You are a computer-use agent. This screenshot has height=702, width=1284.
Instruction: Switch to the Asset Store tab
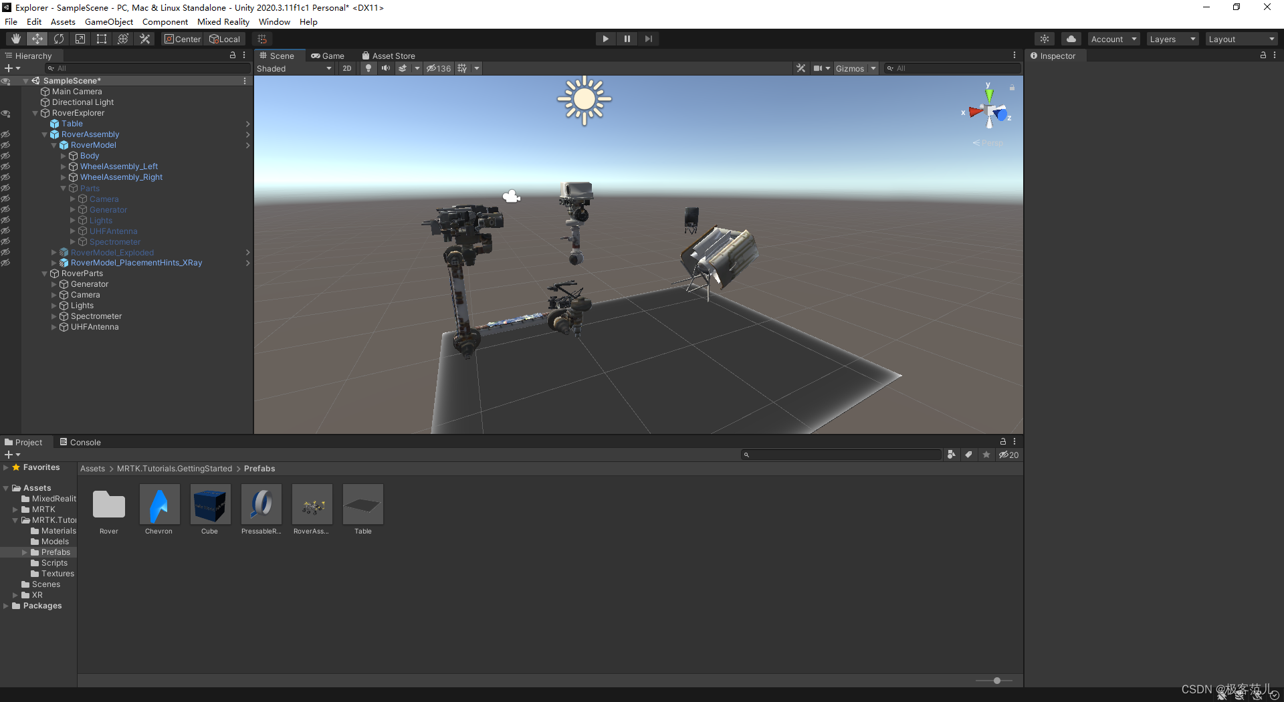pos(389,55)
